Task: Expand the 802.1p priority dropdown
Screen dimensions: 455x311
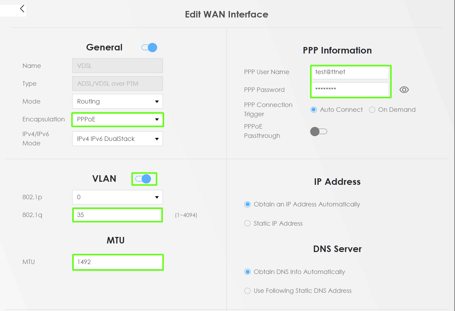Action: point(118,197)
